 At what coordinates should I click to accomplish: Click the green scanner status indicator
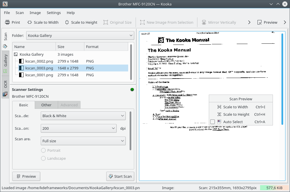[x=132, y=90]
